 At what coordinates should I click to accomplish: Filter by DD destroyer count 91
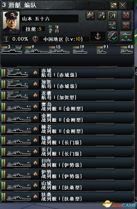click(102, 49)
